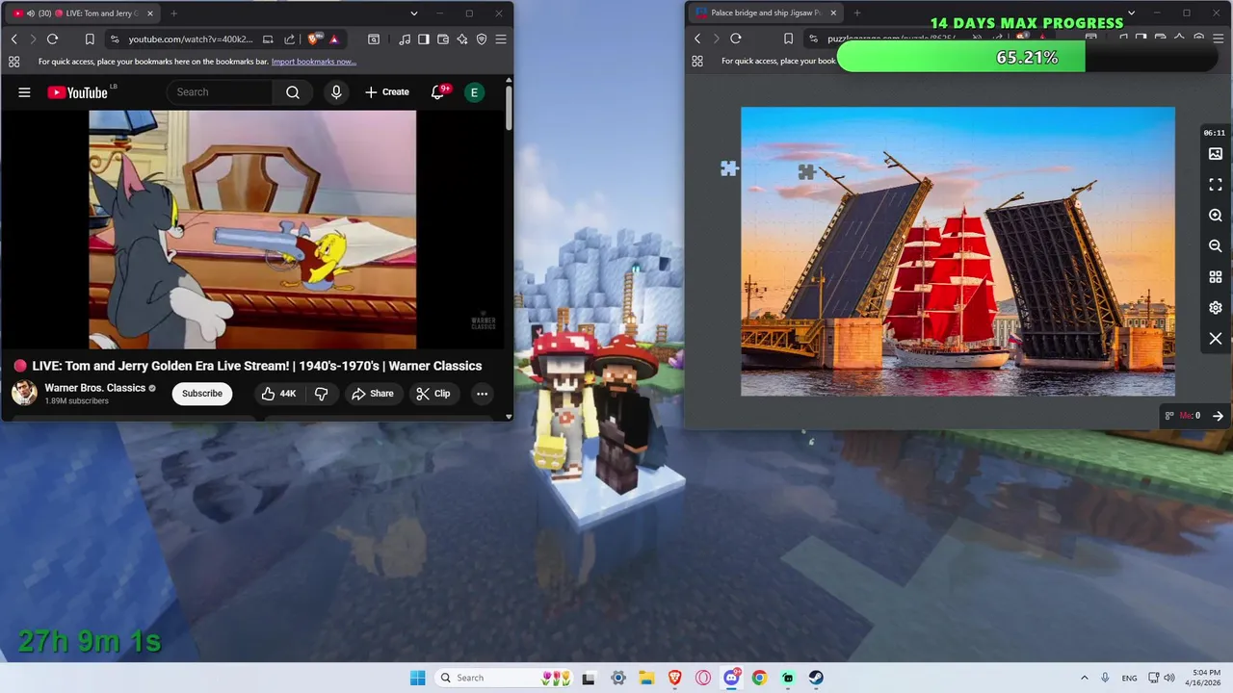The image size is (1233, 693).
Task: Arrange pieces with the grid icon
Action: 1216,277
